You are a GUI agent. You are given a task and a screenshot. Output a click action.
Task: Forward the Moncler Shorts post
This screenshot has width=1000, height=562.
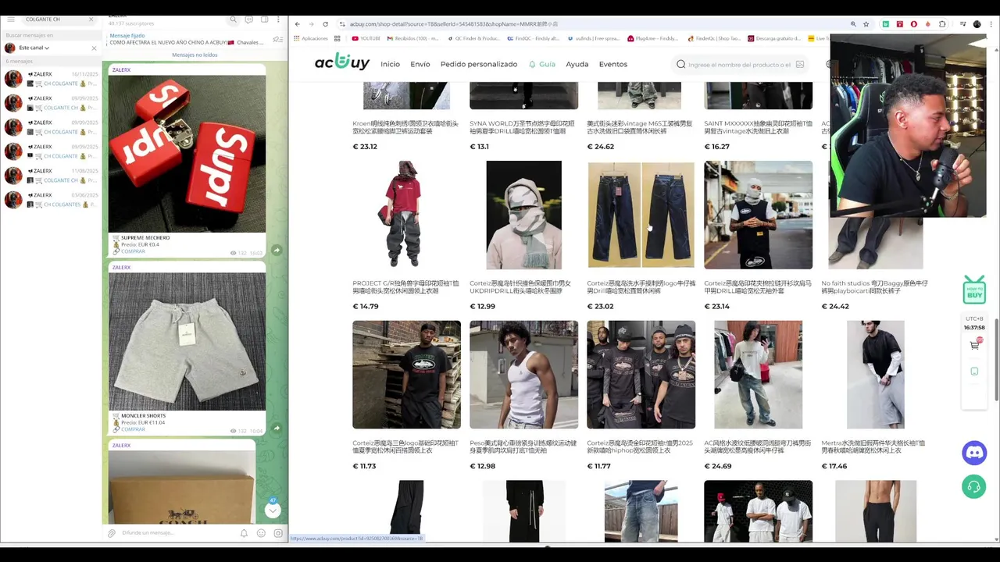(x=277, y=428)
